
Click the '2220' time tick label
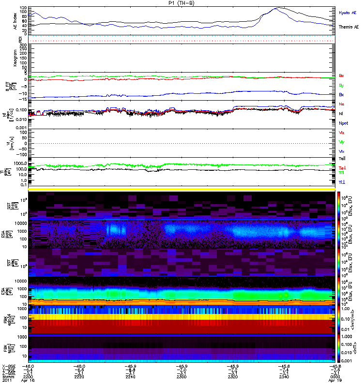tap(79, 377)
